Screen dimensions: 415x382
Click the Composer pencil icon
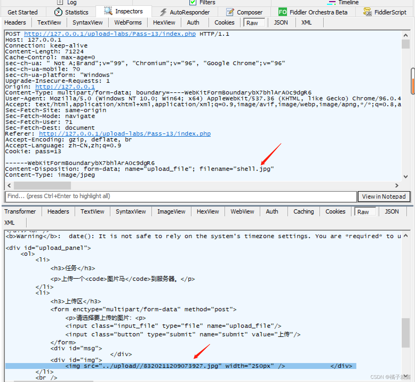pos(230,12)
